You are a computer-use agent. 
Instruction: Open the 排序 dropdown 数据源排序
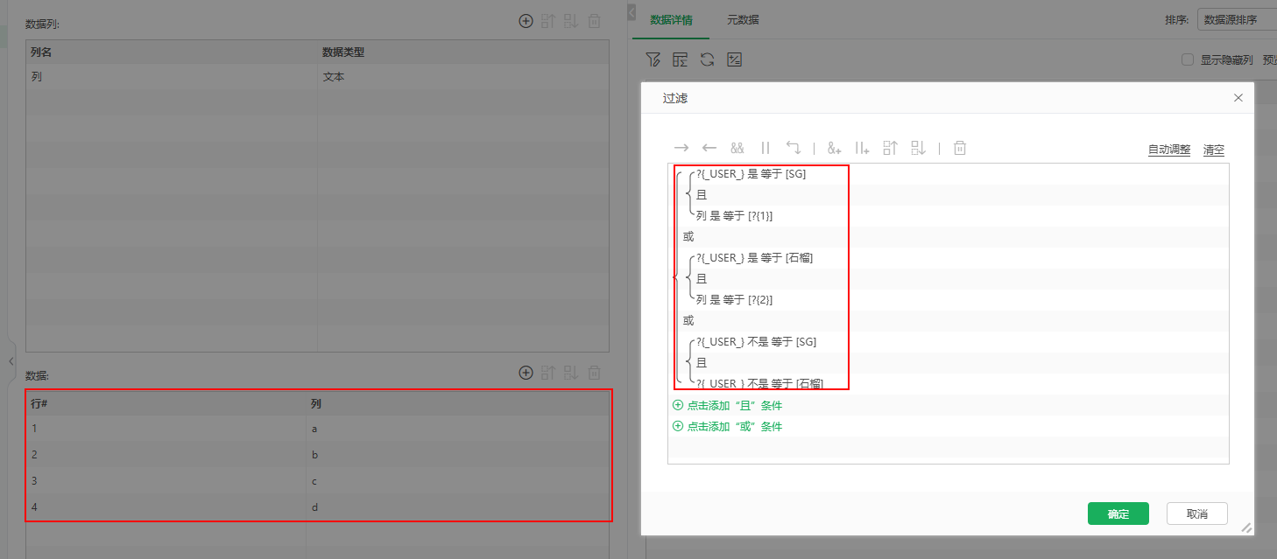point(1237,20)
